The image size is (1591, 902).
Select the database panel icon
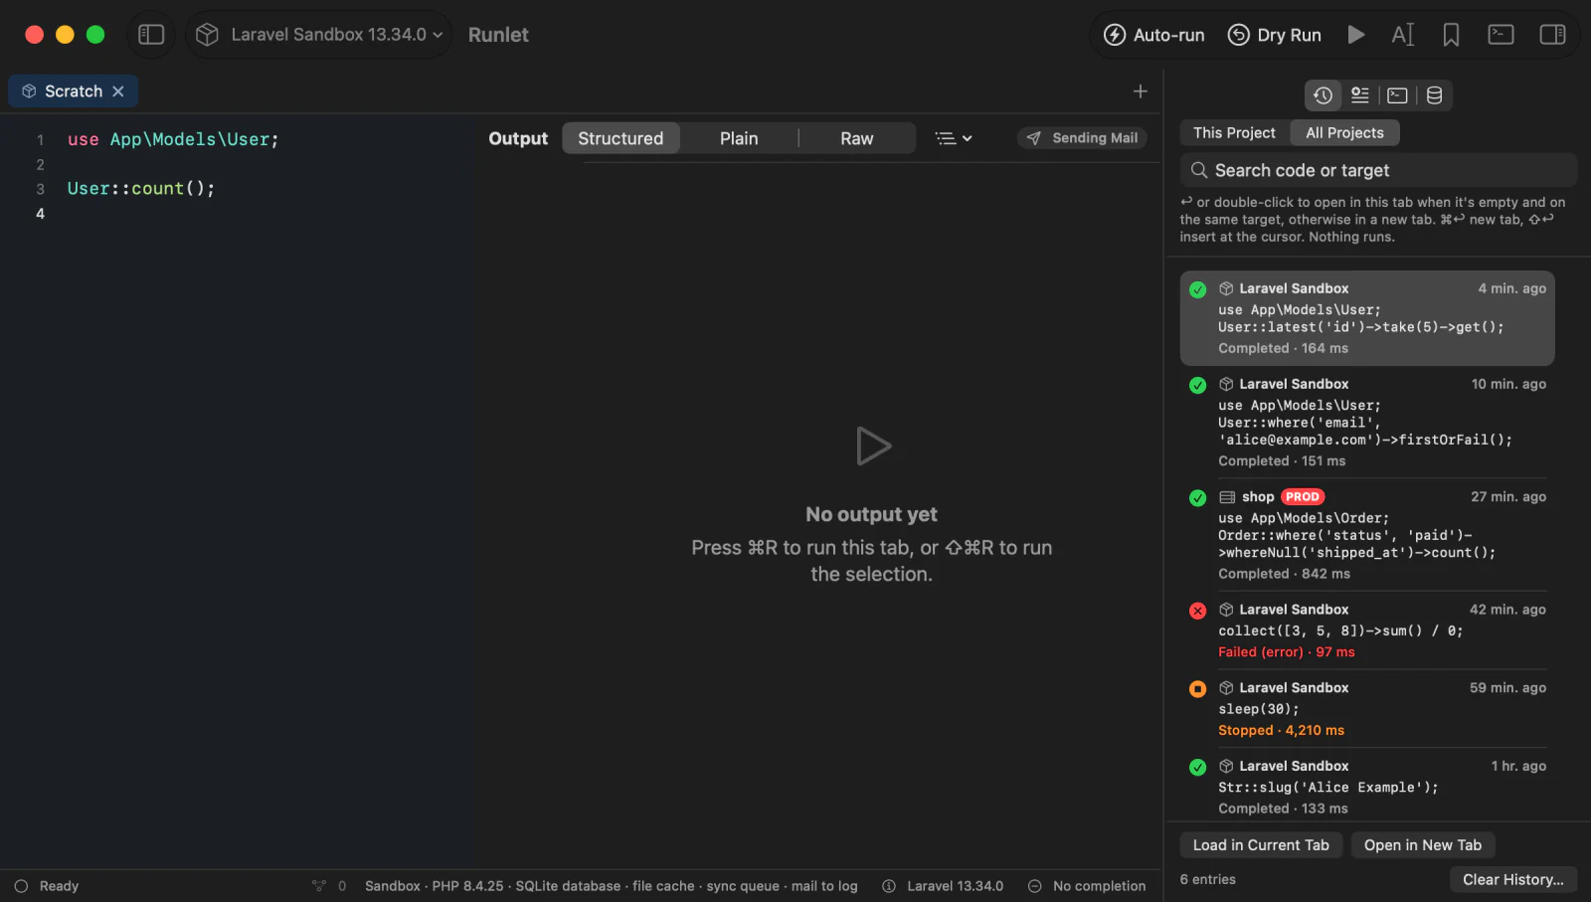tap(1434, 95)
